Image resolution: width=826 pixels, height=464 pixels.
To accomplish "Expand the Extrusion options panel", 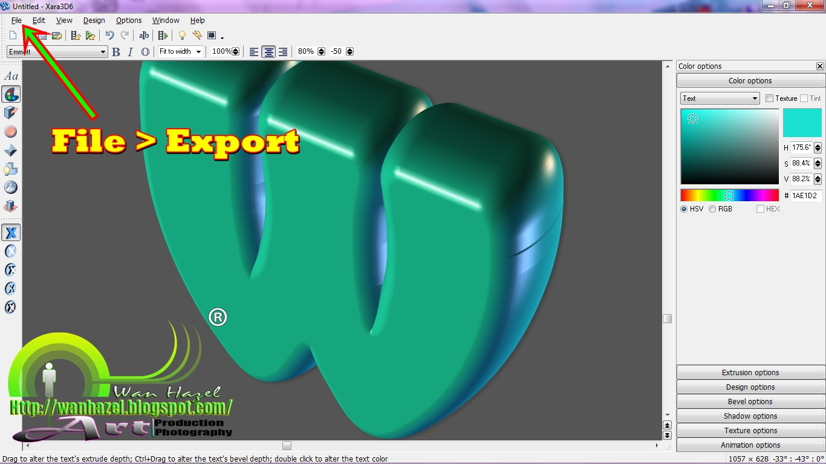I will (750, 373).
